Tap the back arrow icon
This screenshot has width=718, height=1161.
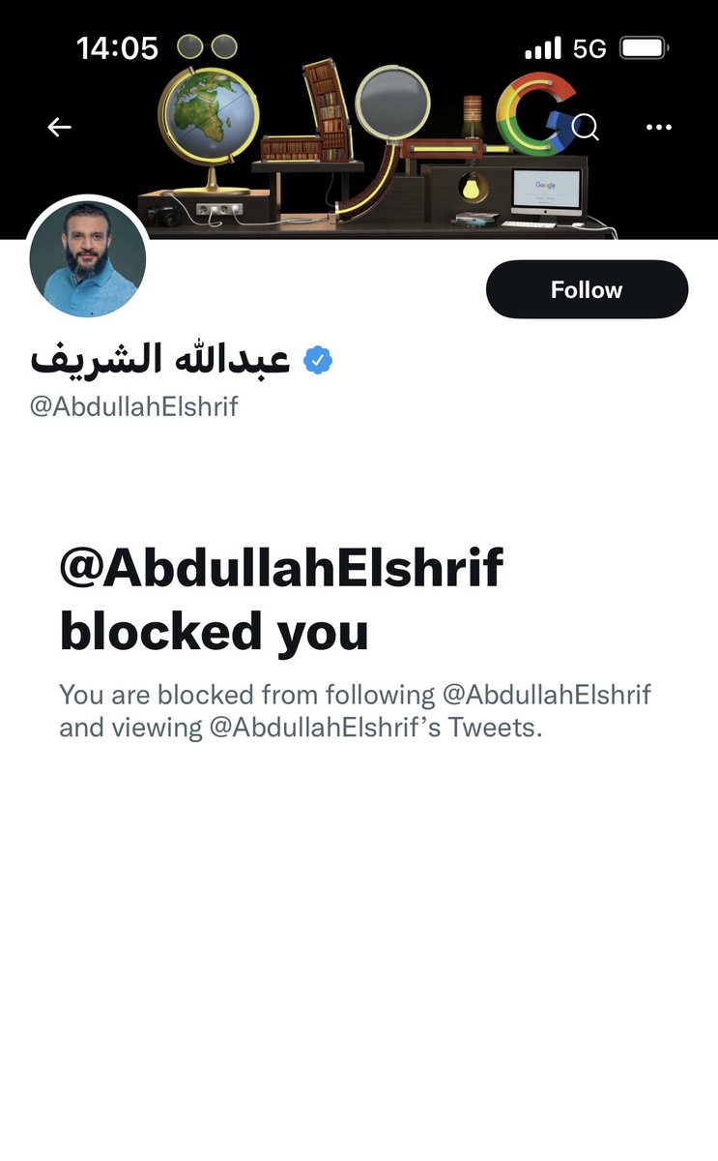[60, 127]
